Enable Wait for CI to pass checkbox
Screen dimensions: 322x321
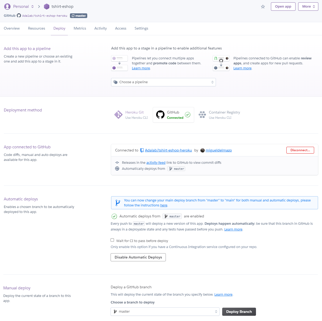pyautogui.click(x=112, y=240)
